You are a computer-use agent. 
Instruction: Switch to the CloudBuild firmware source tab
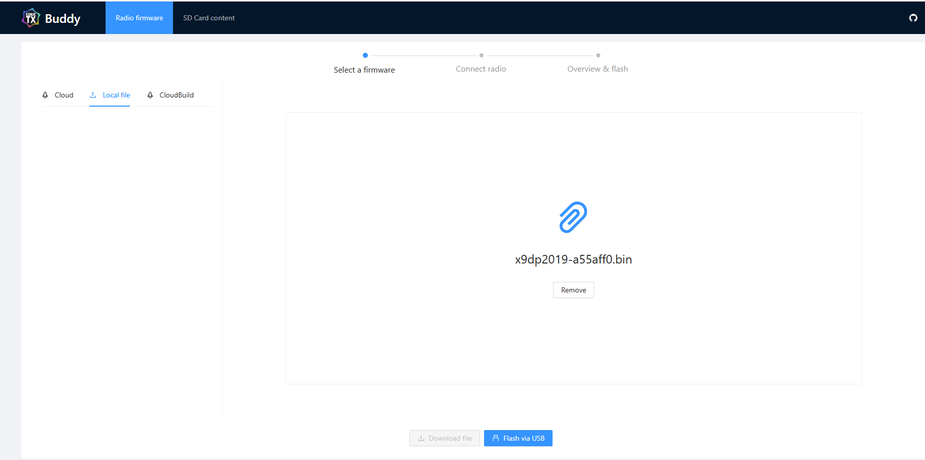point(176,95)
